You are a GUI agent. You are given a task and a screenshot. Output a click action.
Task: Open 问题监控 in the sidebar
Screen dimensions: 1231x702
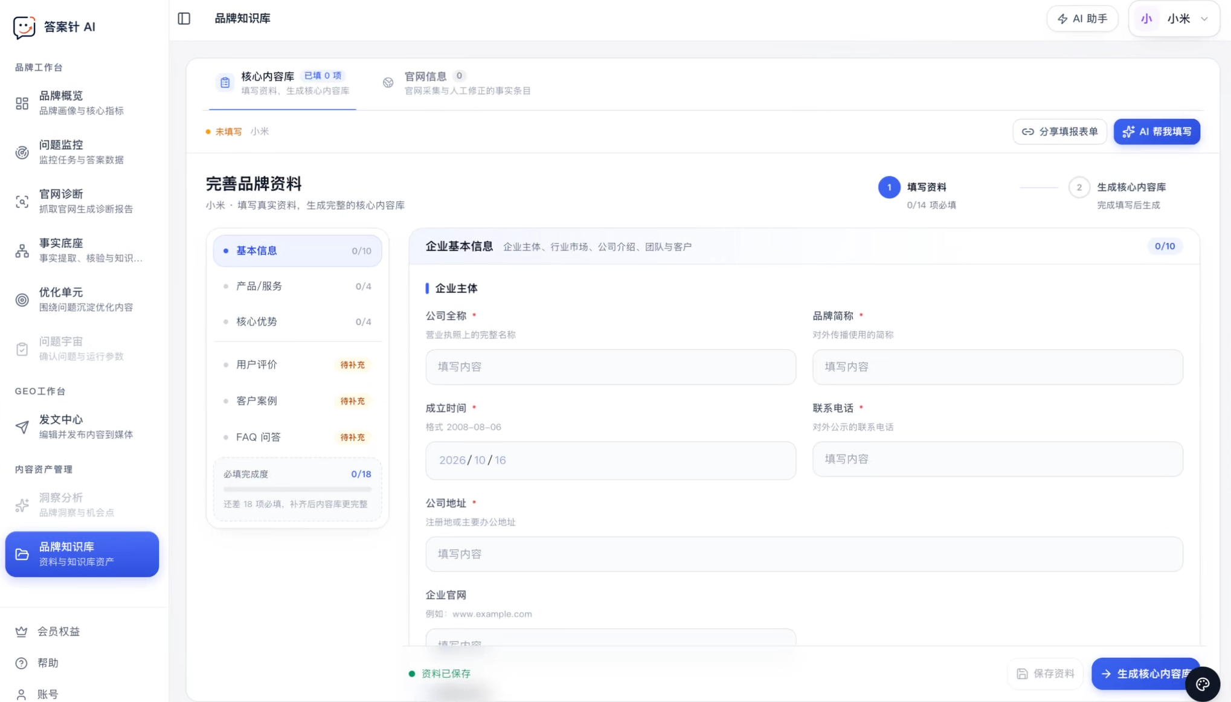[x=82, y=152]
